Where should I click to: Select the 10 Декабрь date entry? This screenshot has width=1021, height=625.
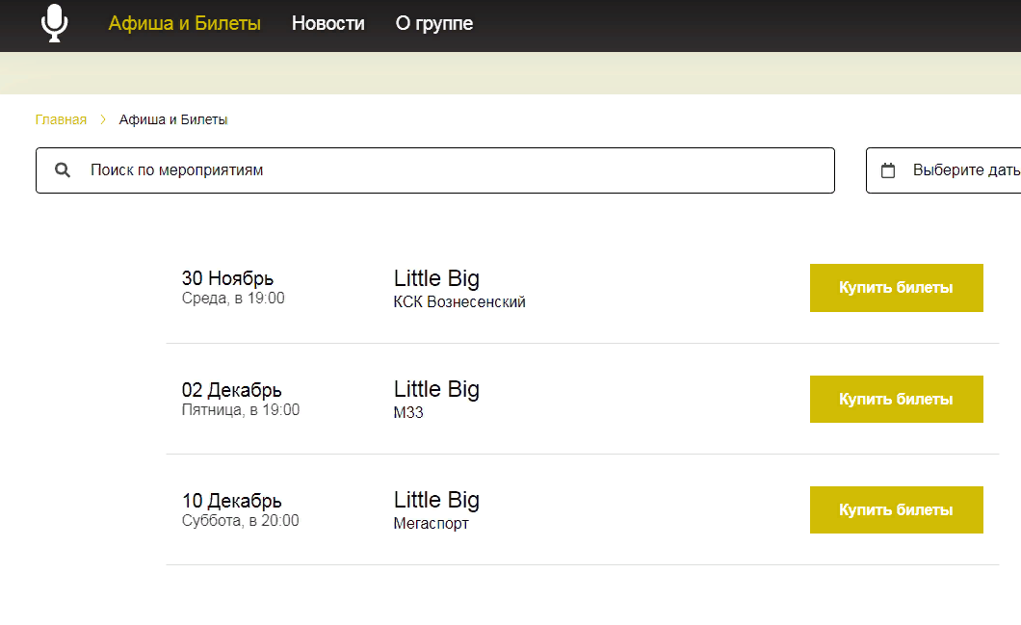[x=232, y=501]
